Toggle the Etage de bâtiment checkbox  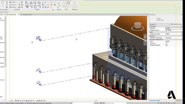[166, 45]
